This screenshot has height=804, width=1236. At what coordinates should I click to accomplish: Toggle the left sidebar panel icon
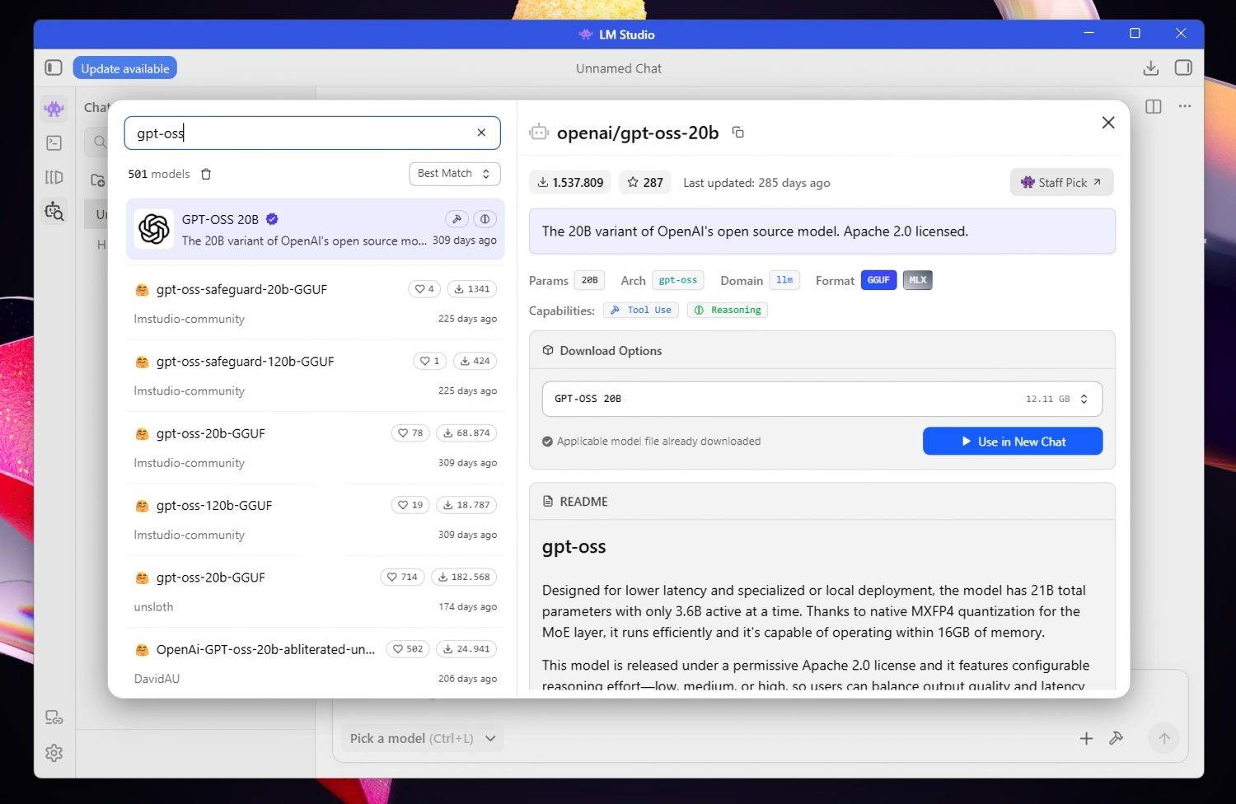(54, 68)
